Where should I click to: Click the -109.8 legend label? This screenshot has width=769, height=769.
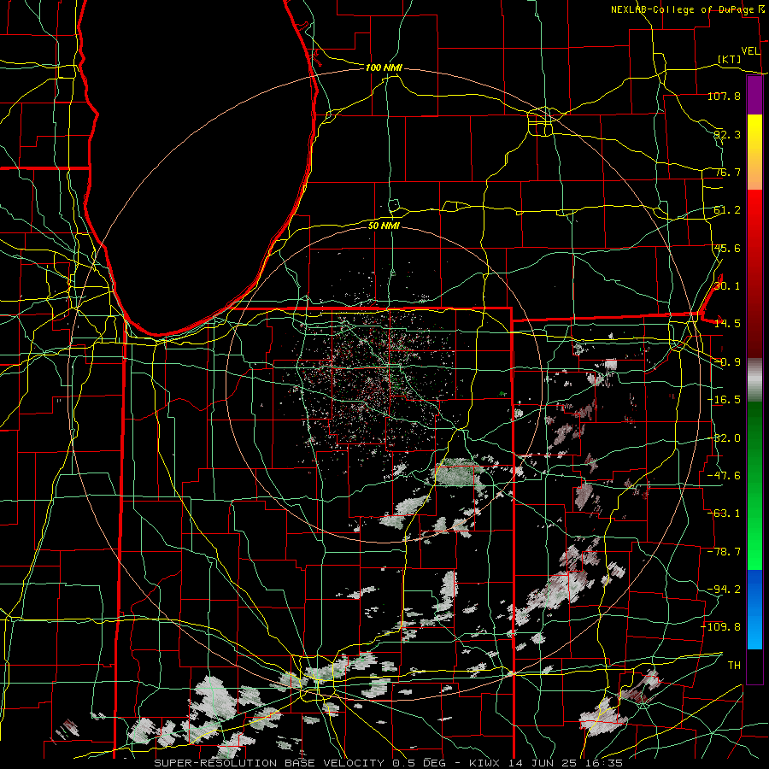pos(721,627)
